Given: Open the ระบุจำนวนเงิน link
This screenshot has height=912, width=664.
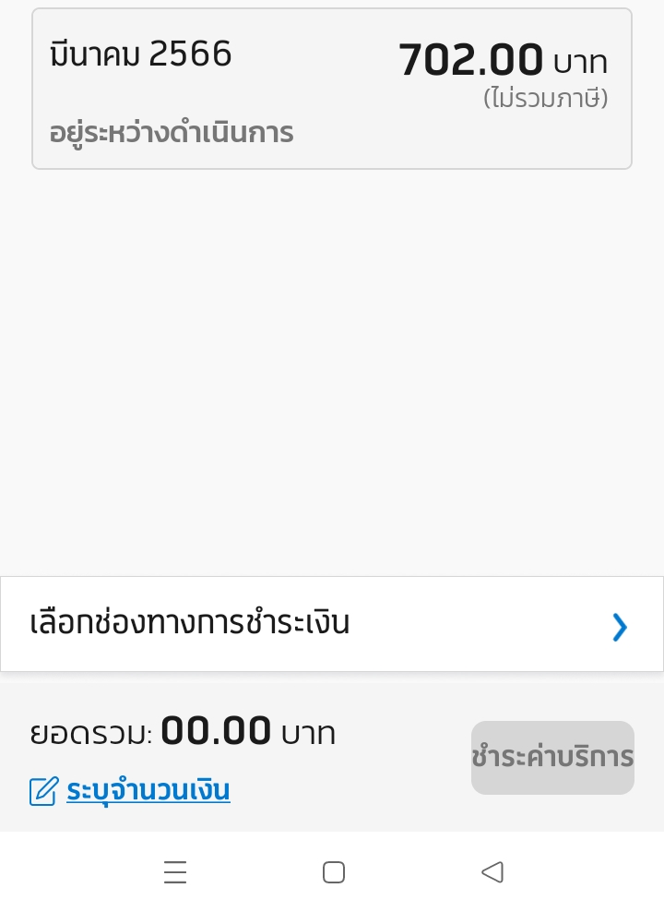Looking at the screenshot, I should pyautogui.click(x=148, y=790).
